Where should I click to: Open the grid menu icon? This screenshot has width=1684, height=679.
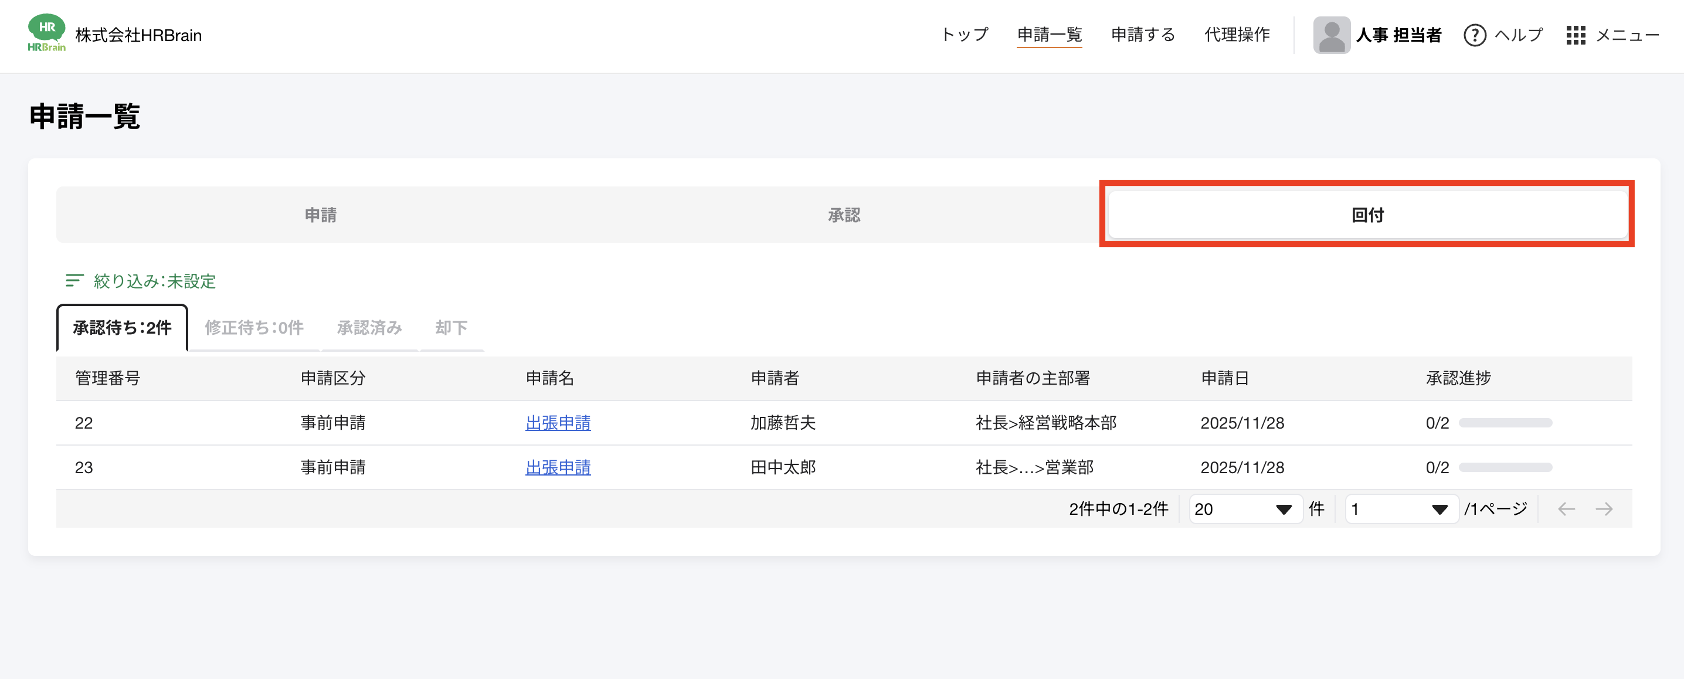[1576, 35]
